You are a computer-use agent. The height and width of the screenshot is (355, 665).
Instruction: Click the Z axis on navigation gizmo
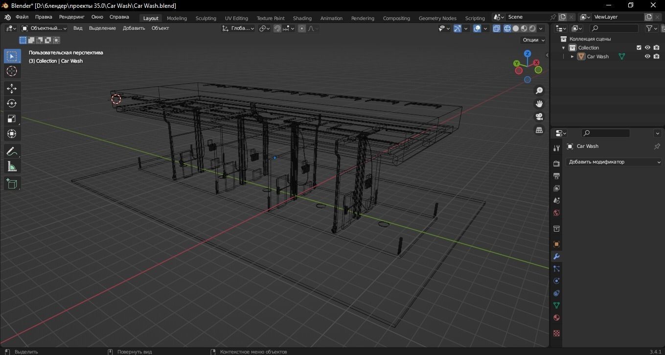point(527,53)
